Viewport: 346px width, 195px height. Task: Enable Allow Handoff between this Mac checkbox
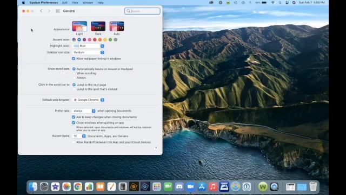point(74,142)
